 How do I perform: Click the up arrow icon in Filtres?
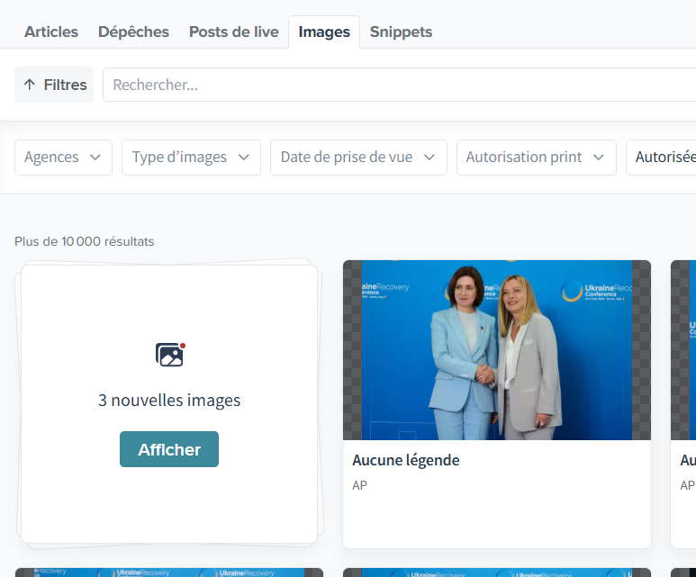coord(30,85)
